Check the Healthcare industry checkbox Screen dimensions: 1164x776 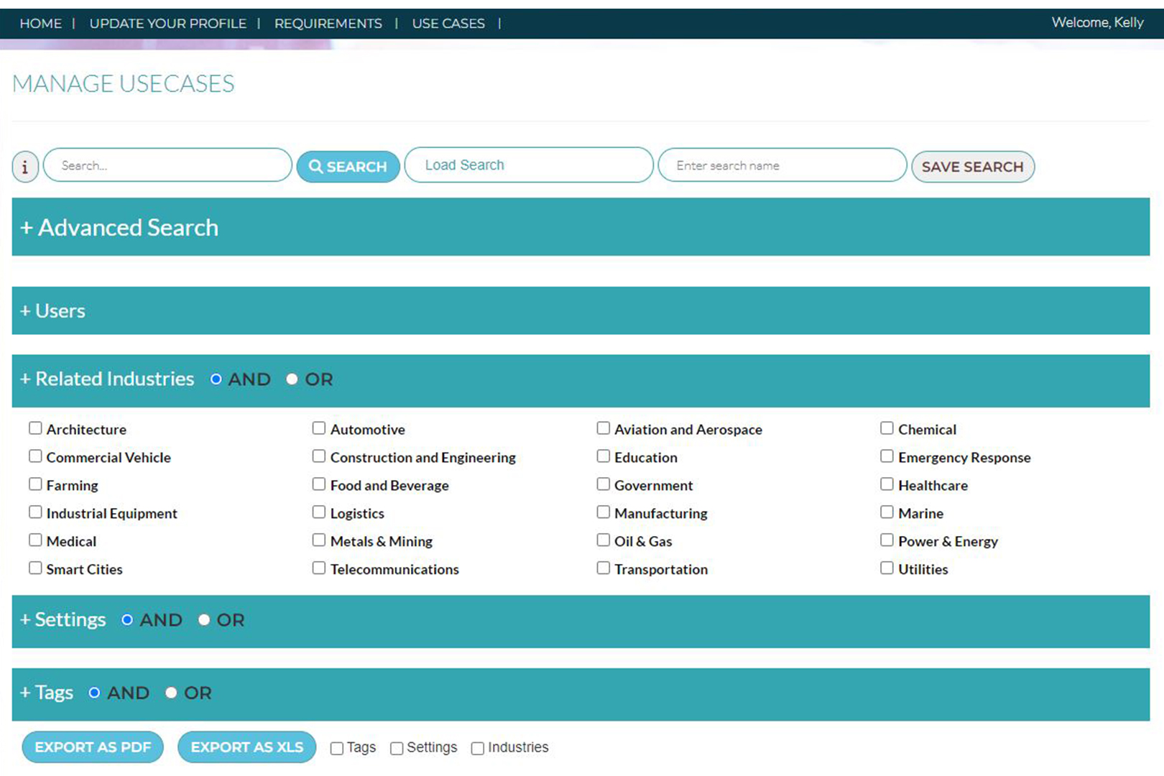pos(887,485)
